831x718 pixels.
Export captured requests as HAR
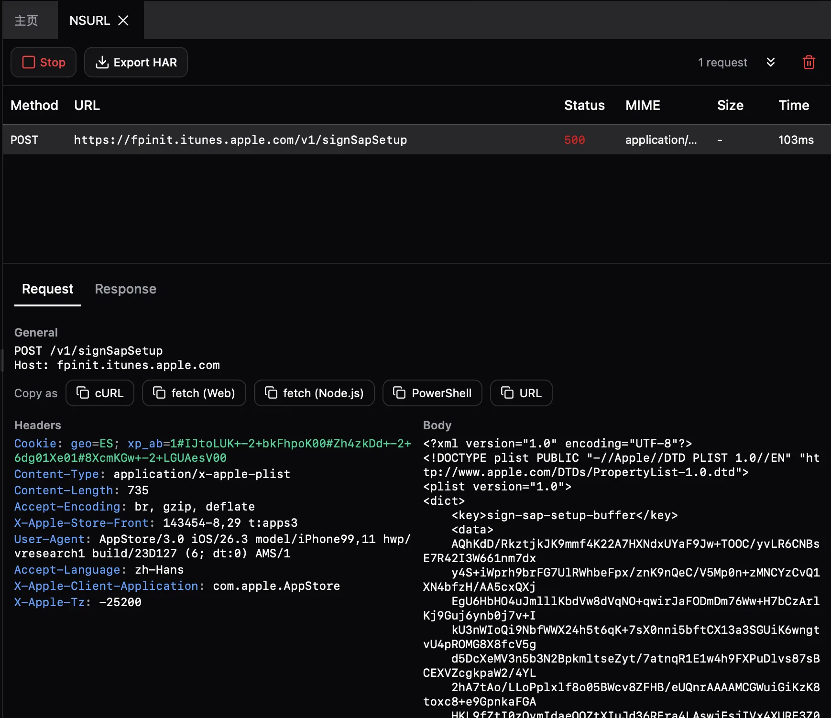(136, 62)
